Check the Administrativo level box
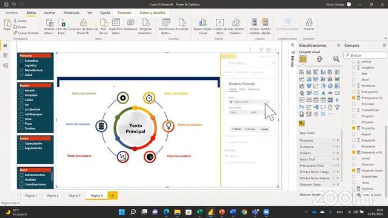The height and width of the screenshot is (218, 388). tap(22, 175)
